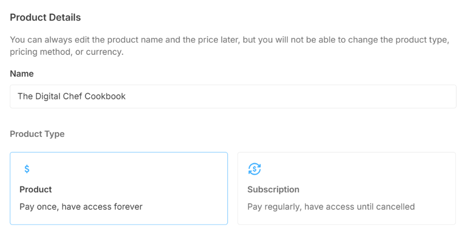Screen dimensions: 466x234
Task: Click 'The Digital Chef Cookbook' text in field
Action: [x=72, y=96]
